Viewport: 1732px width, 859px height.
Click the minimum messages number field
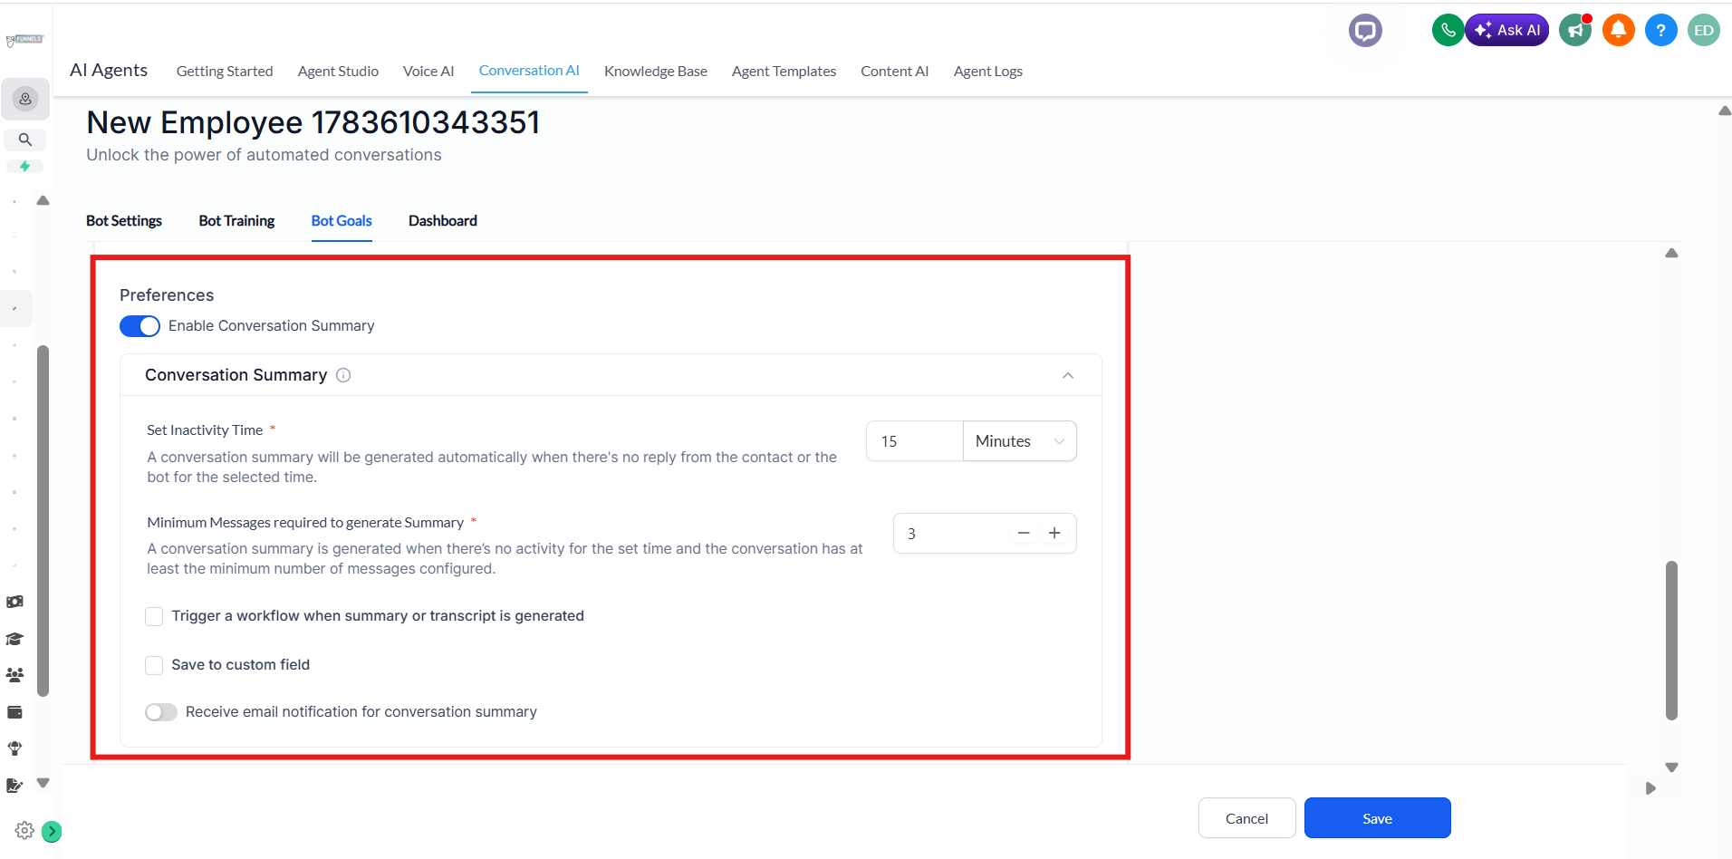tap(951, 534)
